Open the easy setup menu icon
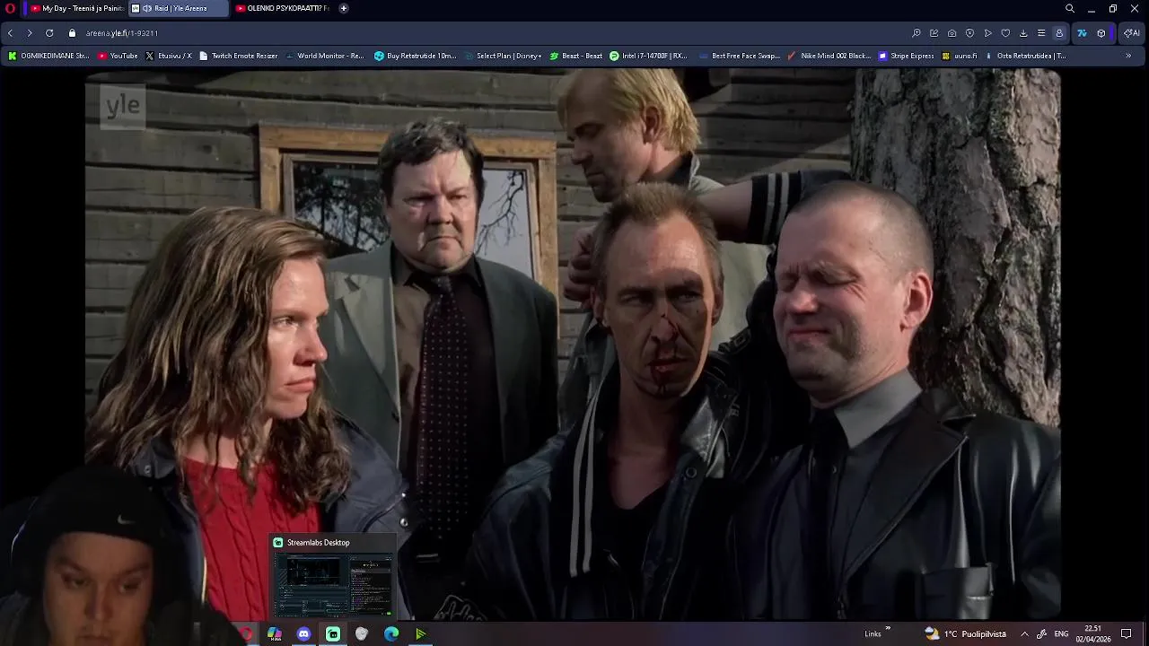This screenshot has width=1149, height=646. pyautogui.click(x=1041, y=33)
